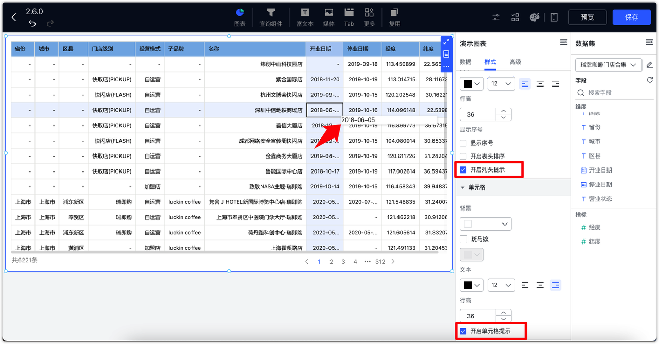659x344 pixels.
Task: Switch to mobile layout view icon
Action: tap(553, 17)
